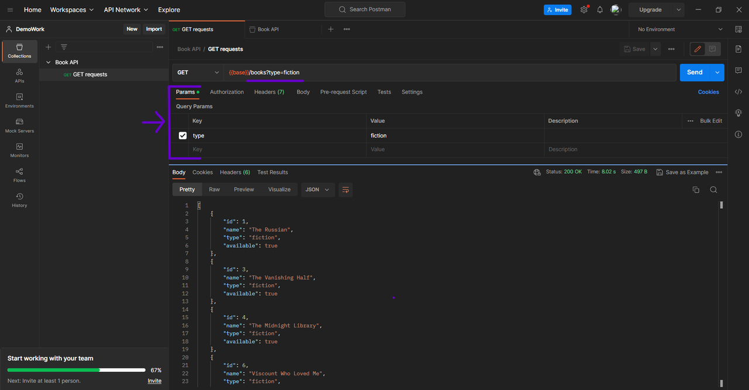Click the request URL field

(450, 73)
